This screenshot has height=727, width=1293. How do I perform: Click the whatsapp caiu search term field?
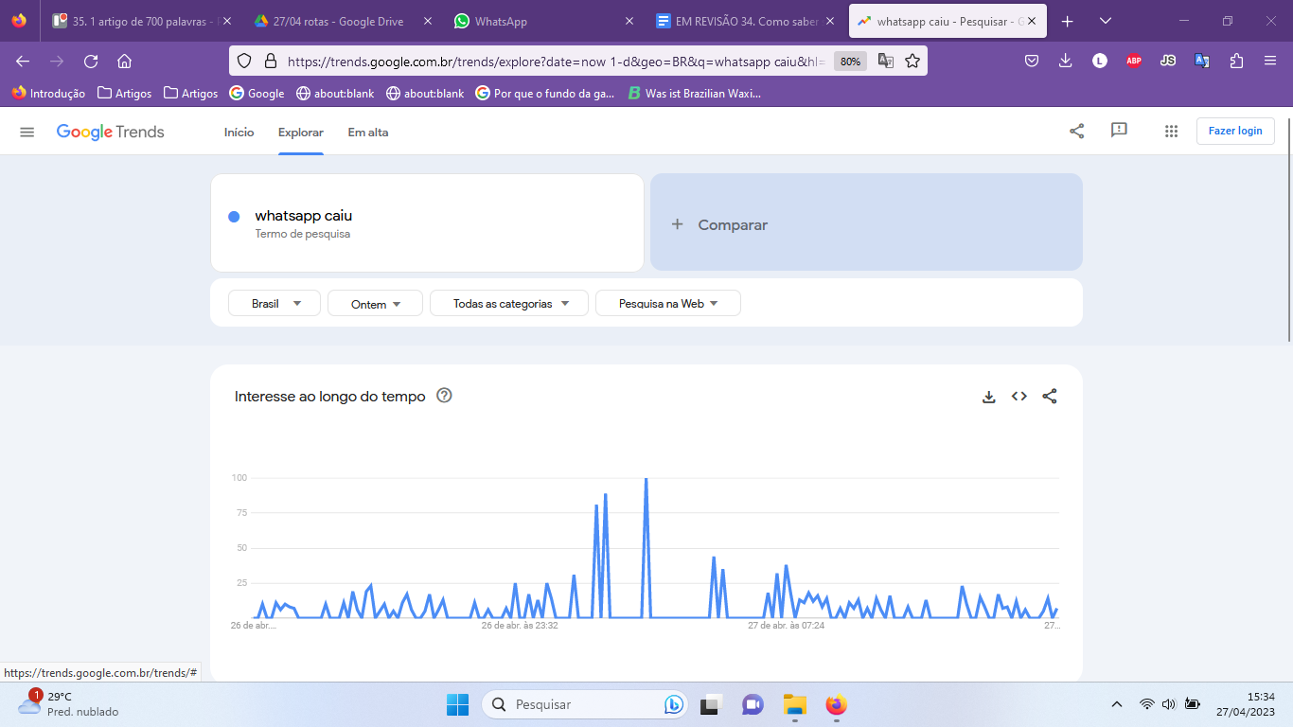426,222
